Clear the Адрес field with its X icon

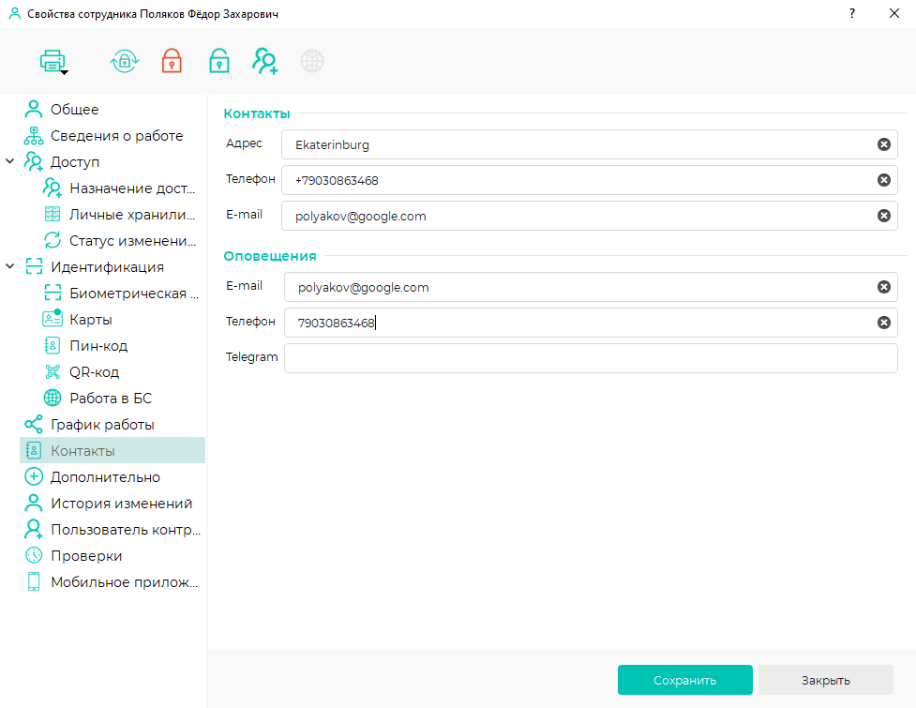[x=884, y=144]
